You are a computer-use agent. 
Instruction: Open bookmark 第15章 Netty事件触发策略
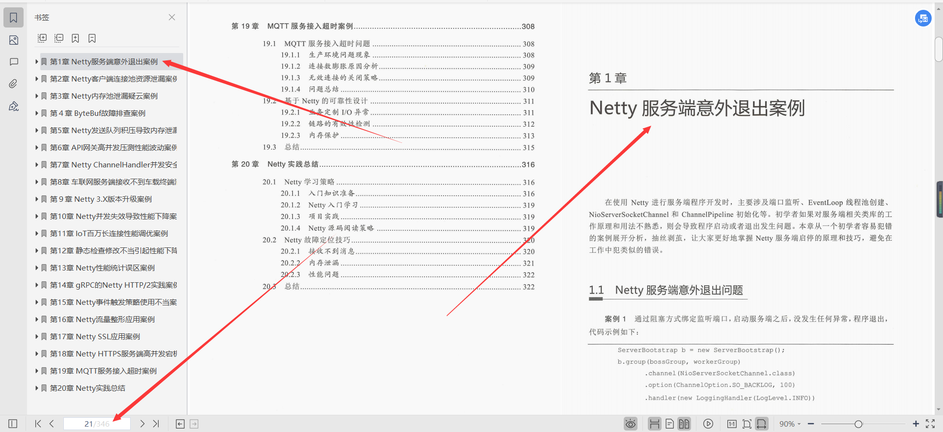tap(113, 302)
